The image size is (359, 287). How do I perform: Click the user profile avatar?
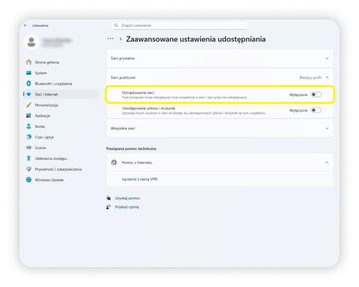(x=32, y=42)
